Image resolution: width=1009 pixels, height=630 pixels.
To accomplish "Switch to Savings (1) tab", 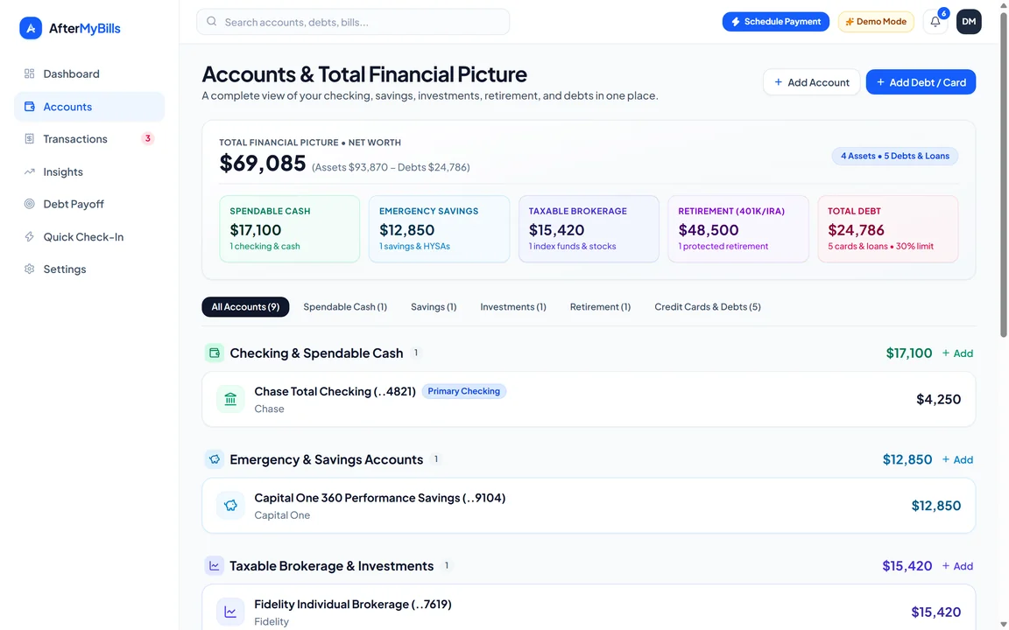I will (434, 306).
